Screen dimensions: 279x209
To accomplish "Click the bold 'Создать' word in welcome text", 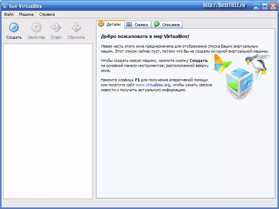I will pyautogui.click(x=199, y=60).
